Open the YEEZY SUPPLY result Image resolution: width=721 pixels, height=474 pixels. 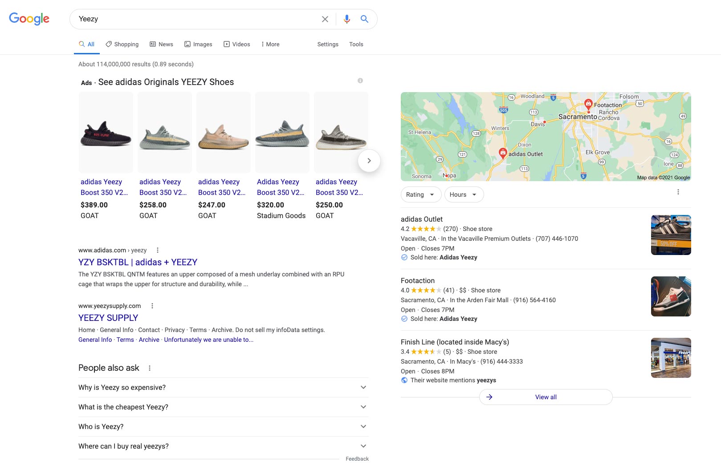coord(108,318)
